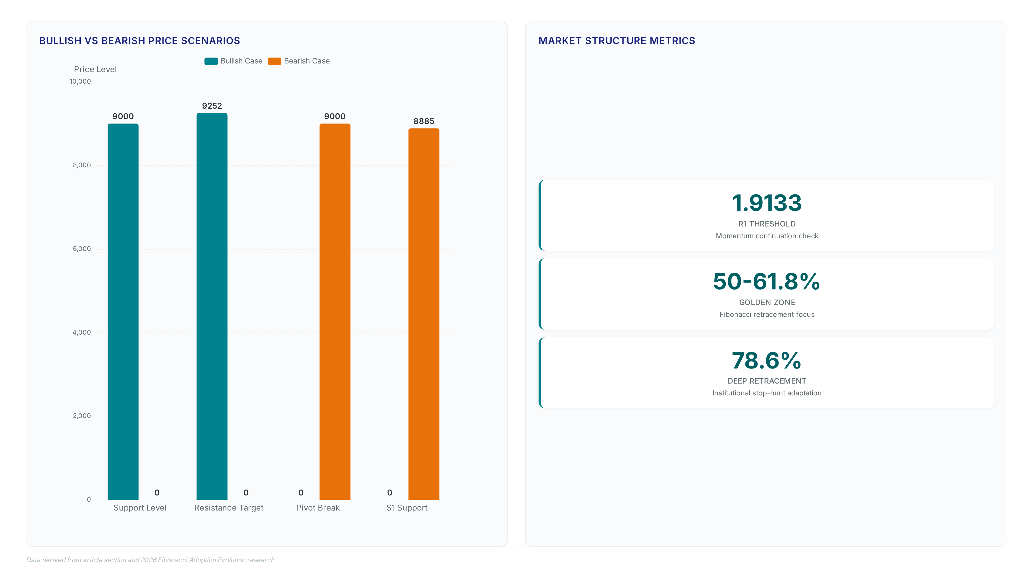Click the 78.6% metric value

(x=767, y=360)
